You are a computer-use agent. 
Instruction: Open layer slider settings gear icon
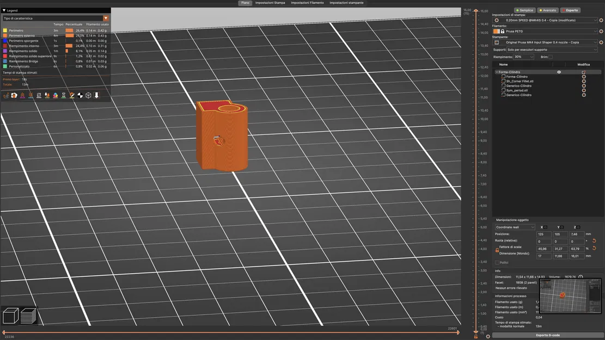point(488,337)
